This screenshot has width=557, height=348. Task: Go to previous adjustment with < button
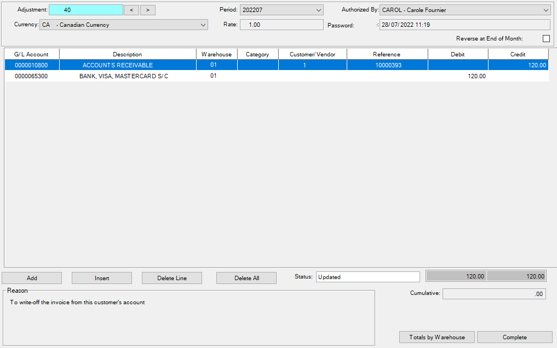pyautogui.click(x=131, y=10)
